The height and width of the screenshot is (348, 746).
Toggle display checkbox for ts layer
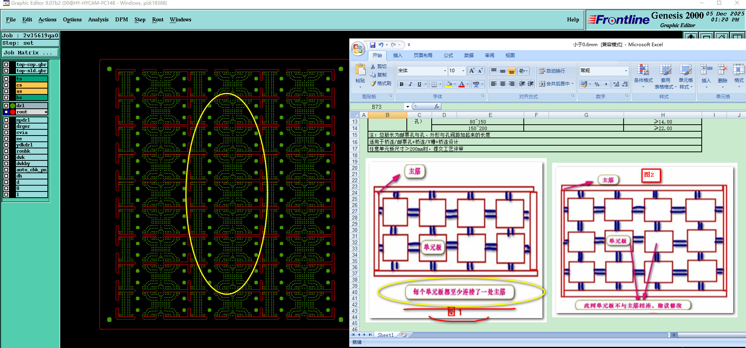point(6,79)
